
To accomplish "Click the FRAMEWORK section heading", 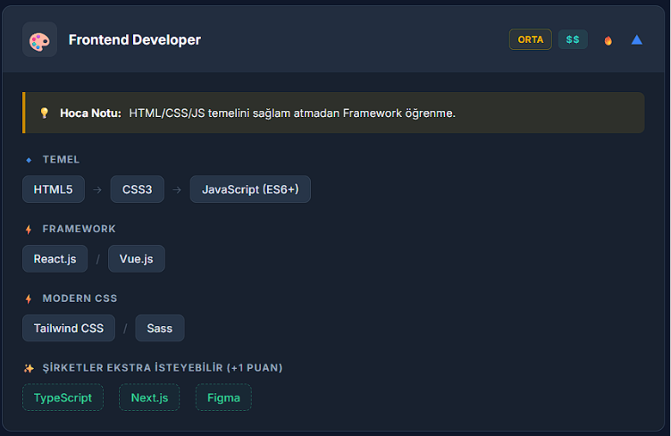I will (x=79, y=229).
